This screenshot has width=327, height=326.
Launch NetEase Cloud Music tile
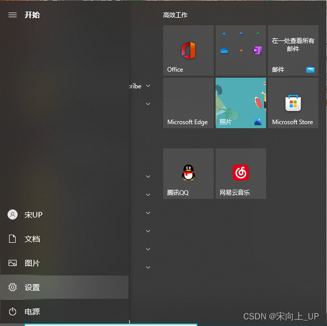point(241,173)
